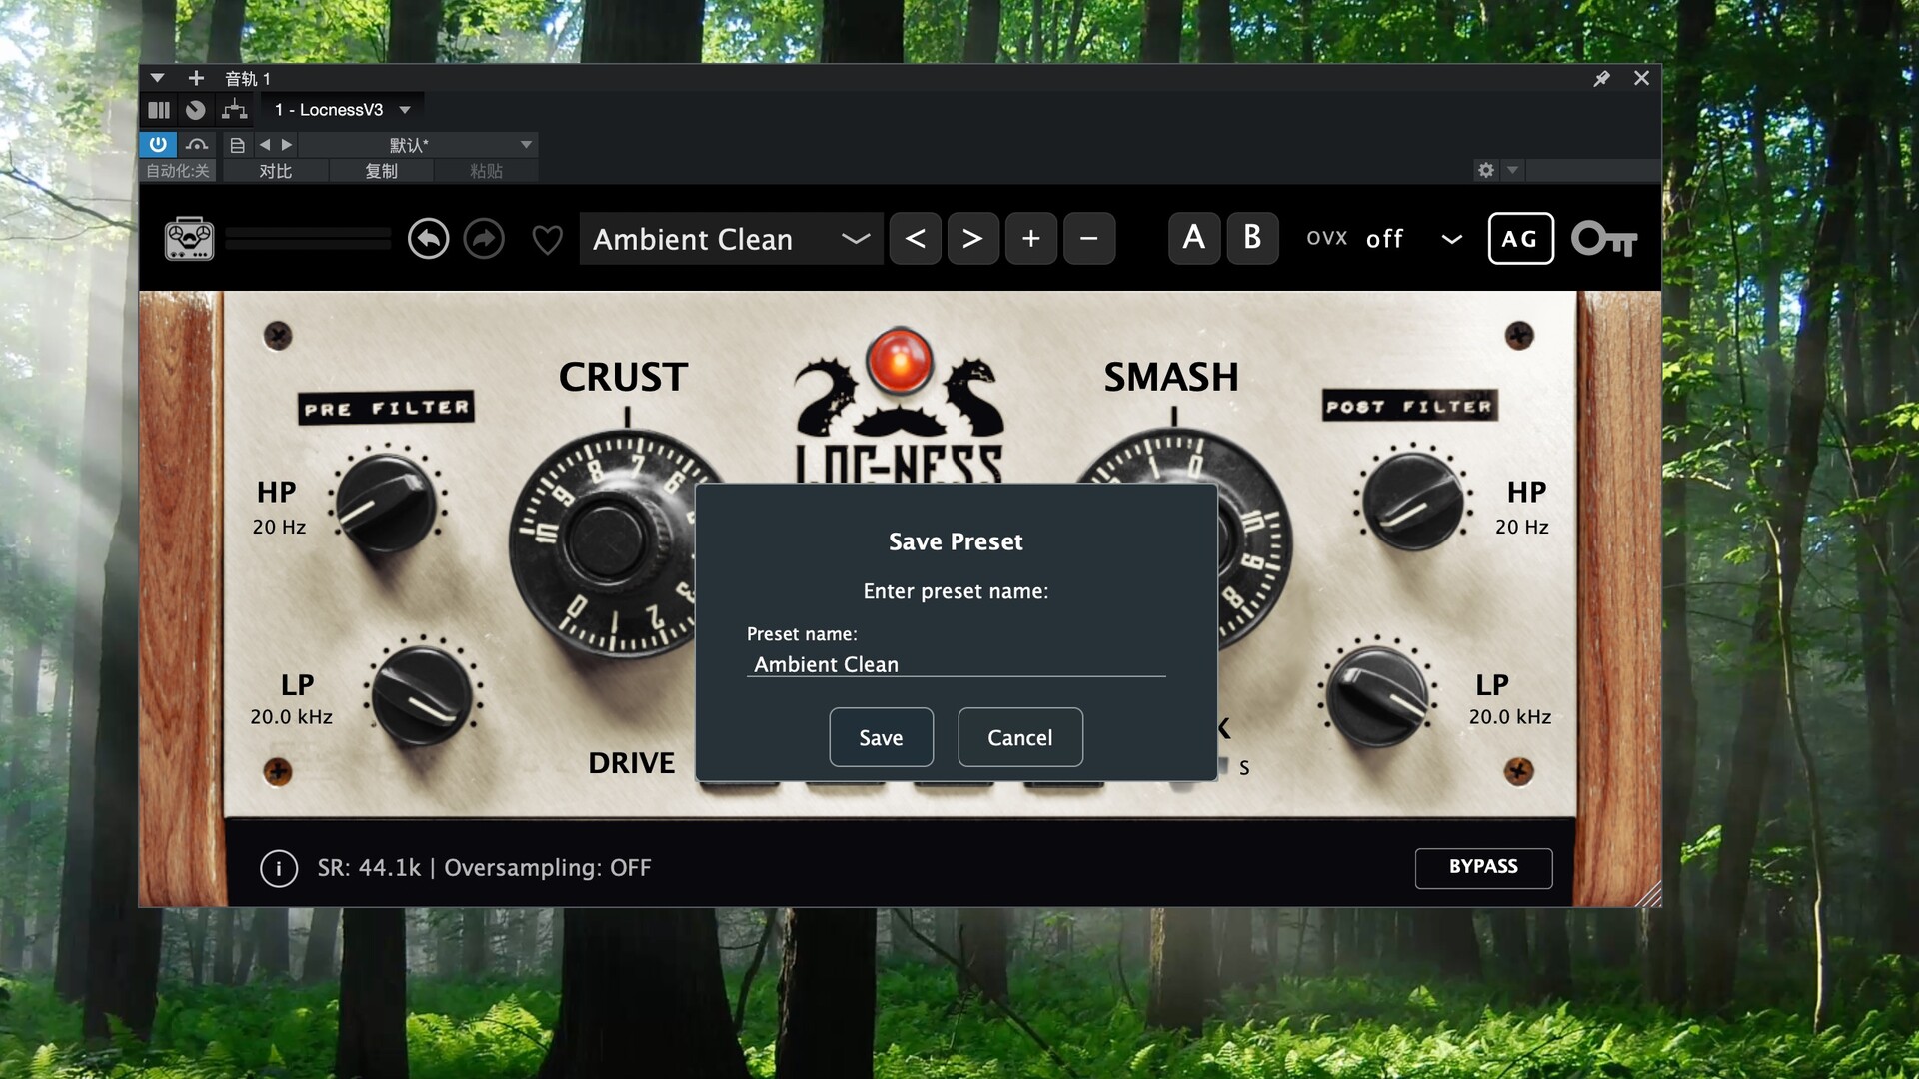Click the tape machine logo icon
Image resolution: width=1919 pixels, height=1079 pixels.
click(x=189, y=239)
